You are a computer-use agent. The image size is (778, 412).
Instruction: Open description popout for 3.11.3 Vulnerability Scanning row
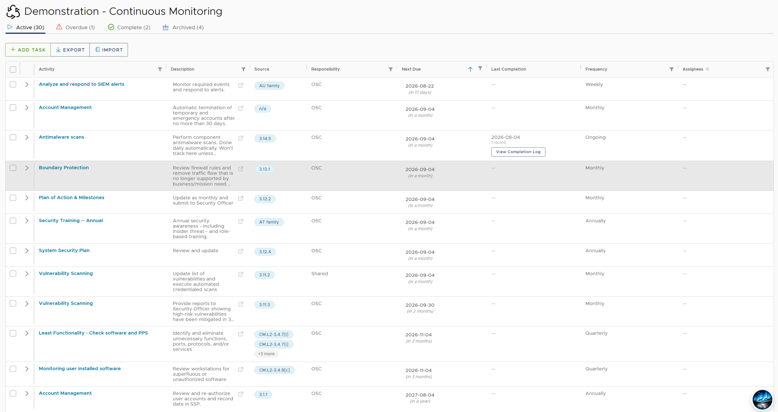tap(241, 304)
